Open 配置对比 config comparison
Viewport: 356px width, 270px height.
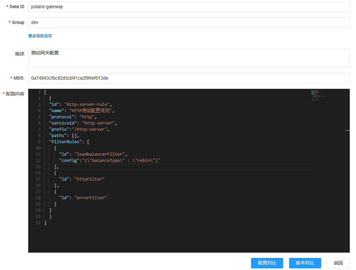tap(267, 263)
